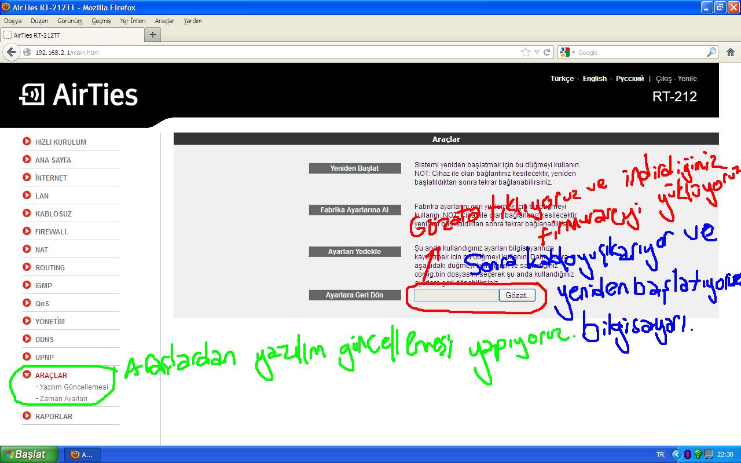The height and width of the screenshot is (463, 741).
Task: Open URL history dropdown arrow
Action: pyautogui.click(x=537, y=52)
